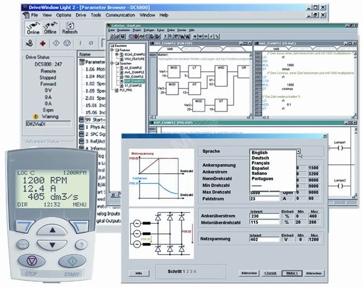Click the question mark help key

tap(81, 244)
